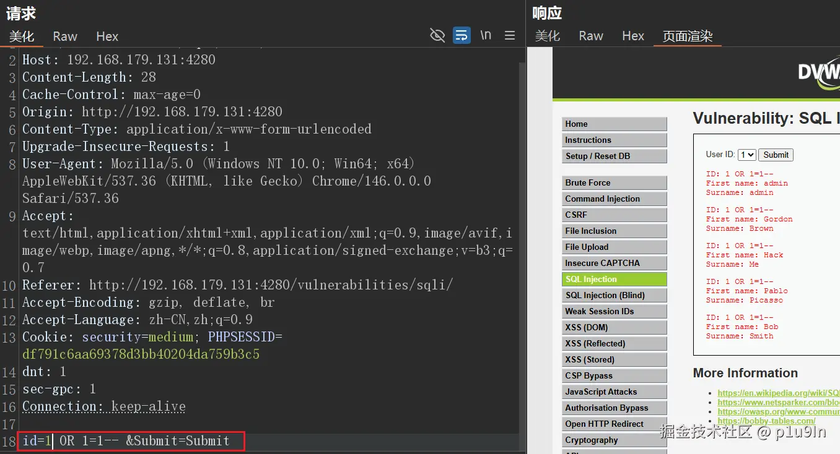
Task: Open the Insecure CAPTCHA page
Action: (615, 263)
